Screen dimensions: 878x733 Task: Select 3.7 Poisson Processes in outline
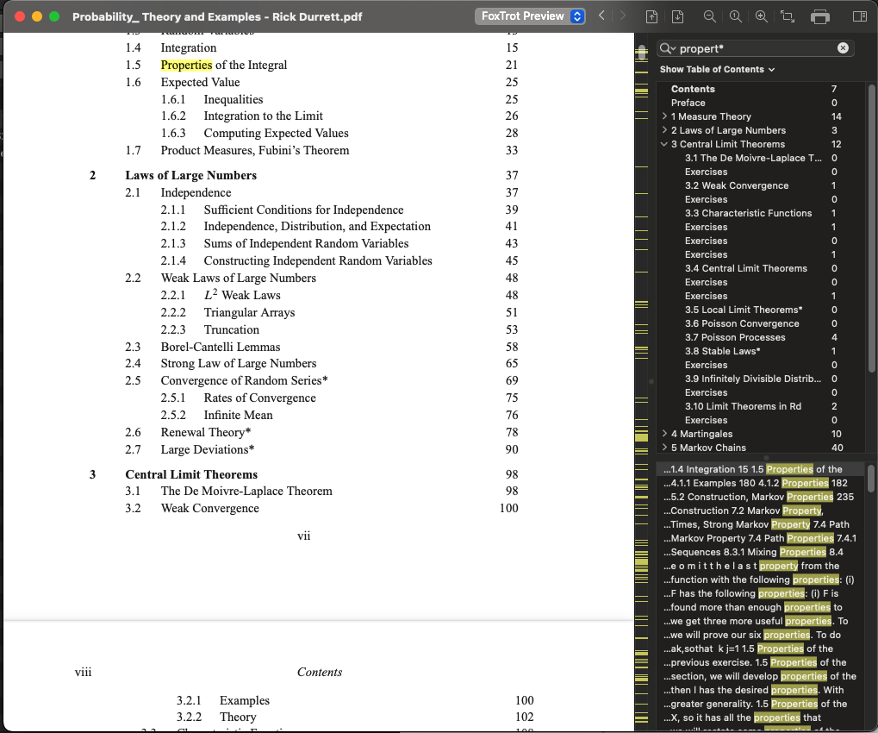click(x=735, y=337)
